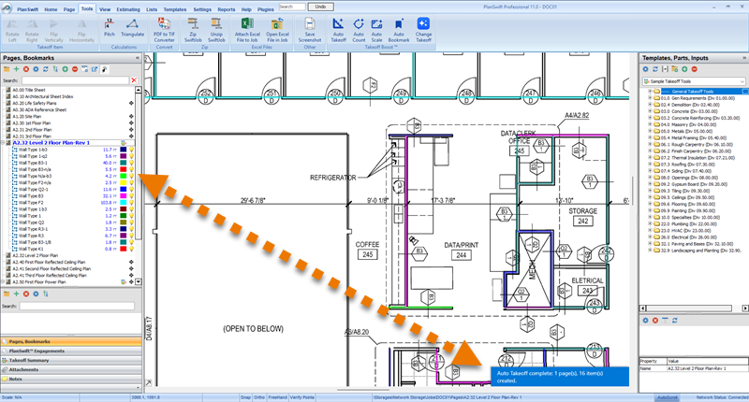Open the Page ribbon tab
This screenshot has height=402, width=749.
point(69,9)
